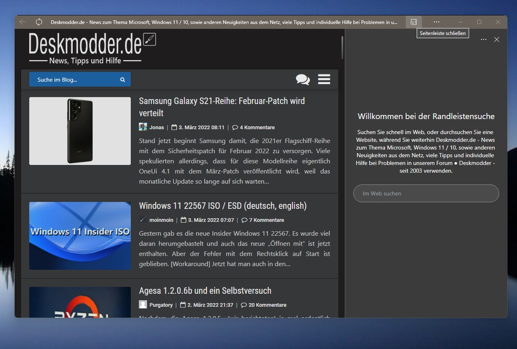Click the date '2. März 2022 21:37'
Viewport: 517px width, 349px height.
[x=207, y=305]
